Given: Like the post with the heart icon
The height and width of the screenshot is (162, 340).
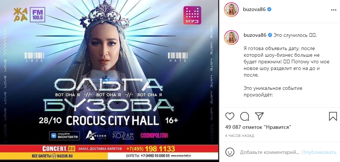Looking at the screenshot, I should pos(230,116).
